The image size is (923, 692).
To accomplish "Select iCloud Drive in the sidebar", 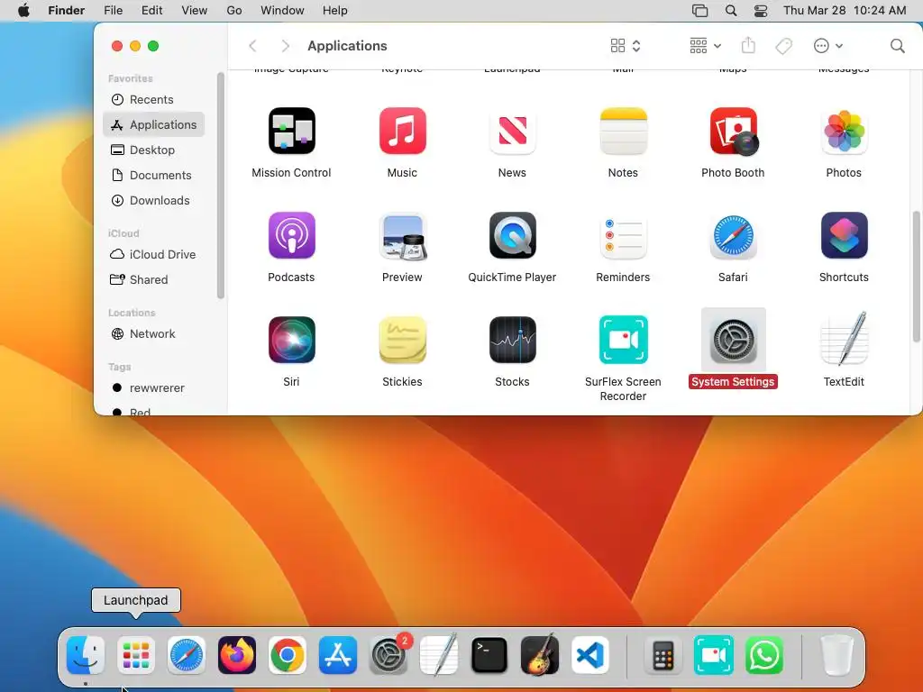I will 153,254.
